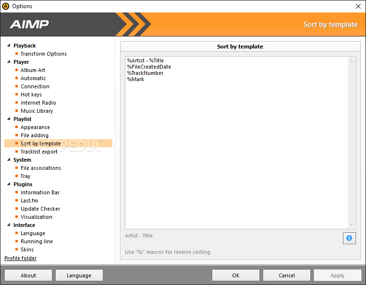Open Skins settings page
Image resolution: width=366 pixels, height=285 pixels.
tap(27, 249)
